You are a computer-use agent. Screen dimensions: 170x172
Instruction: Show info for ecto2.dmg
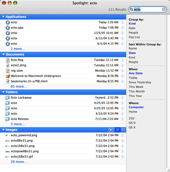click(122, 65)
